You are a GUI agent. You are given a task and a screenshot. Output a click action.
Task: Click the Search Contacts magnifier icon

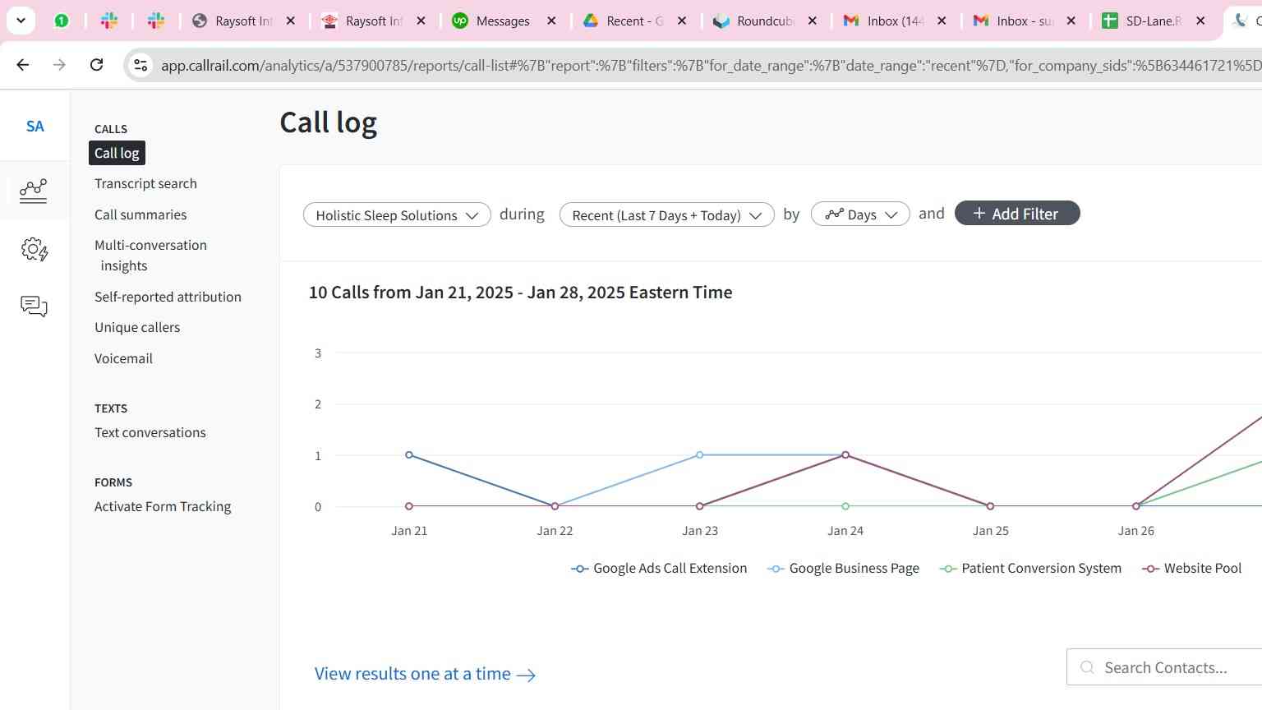pos(1087,667)
